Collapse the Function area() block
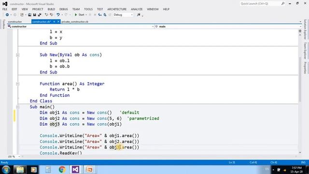 point(18,84)
